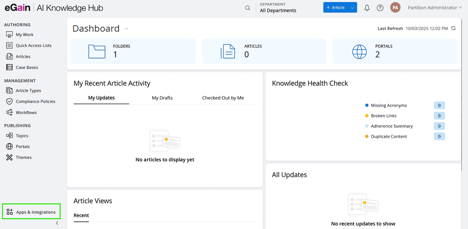This screenshot has height=229, width=468.
Task: Open the notifications bell
Action: click(367, 8)
